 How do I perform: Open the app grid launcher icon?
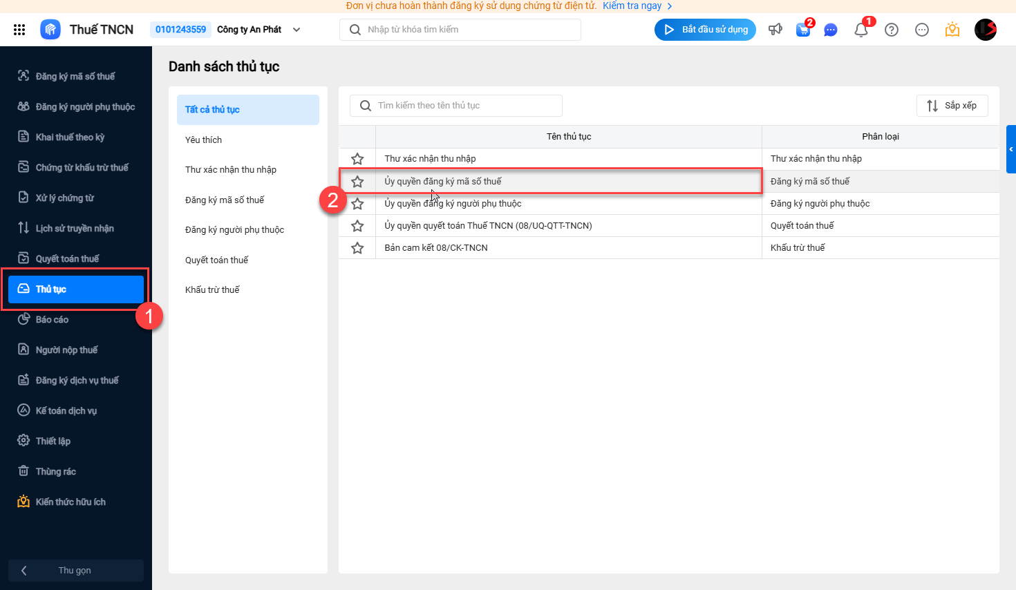pos(19,30)
